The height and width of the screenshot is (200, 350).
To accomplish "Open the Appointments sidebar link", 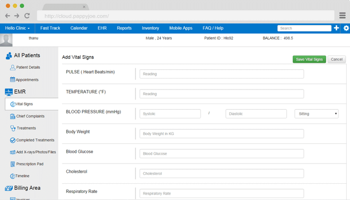I will (x=27, y=80).
